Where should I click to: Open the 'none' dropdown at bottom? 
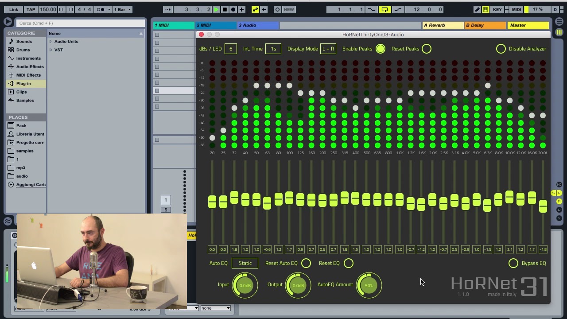216,308
